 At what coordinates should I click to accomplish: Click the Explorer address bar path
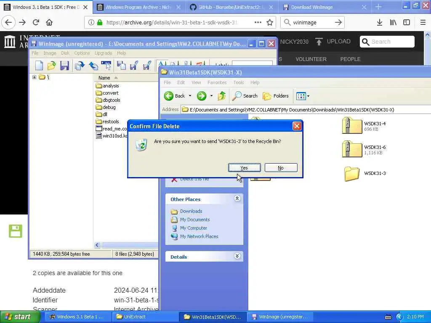pyautogui.click(x=292, y=110)
